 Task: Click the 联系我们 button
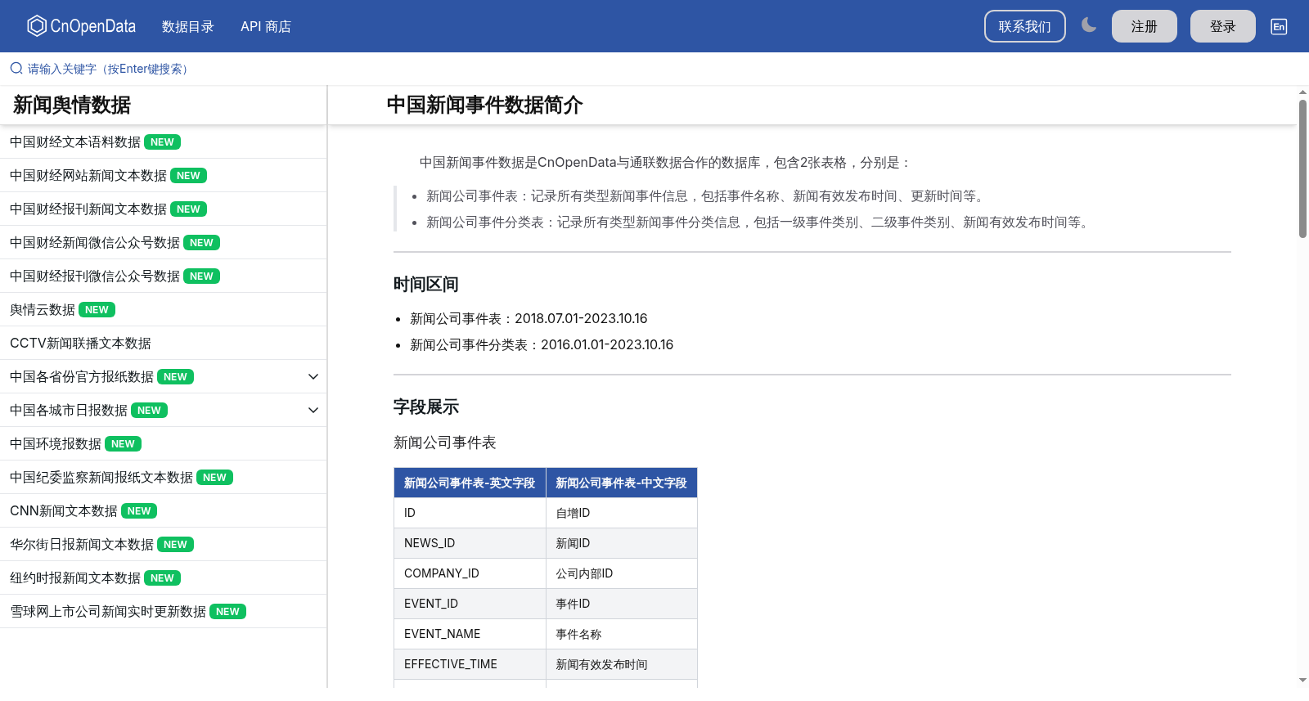click(x=1024, y=26)
